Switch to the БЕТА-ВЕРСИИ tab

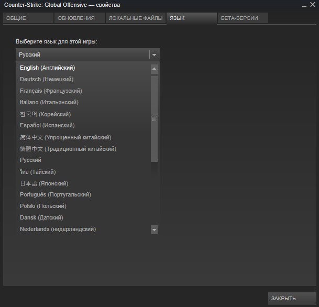(243, 18)
